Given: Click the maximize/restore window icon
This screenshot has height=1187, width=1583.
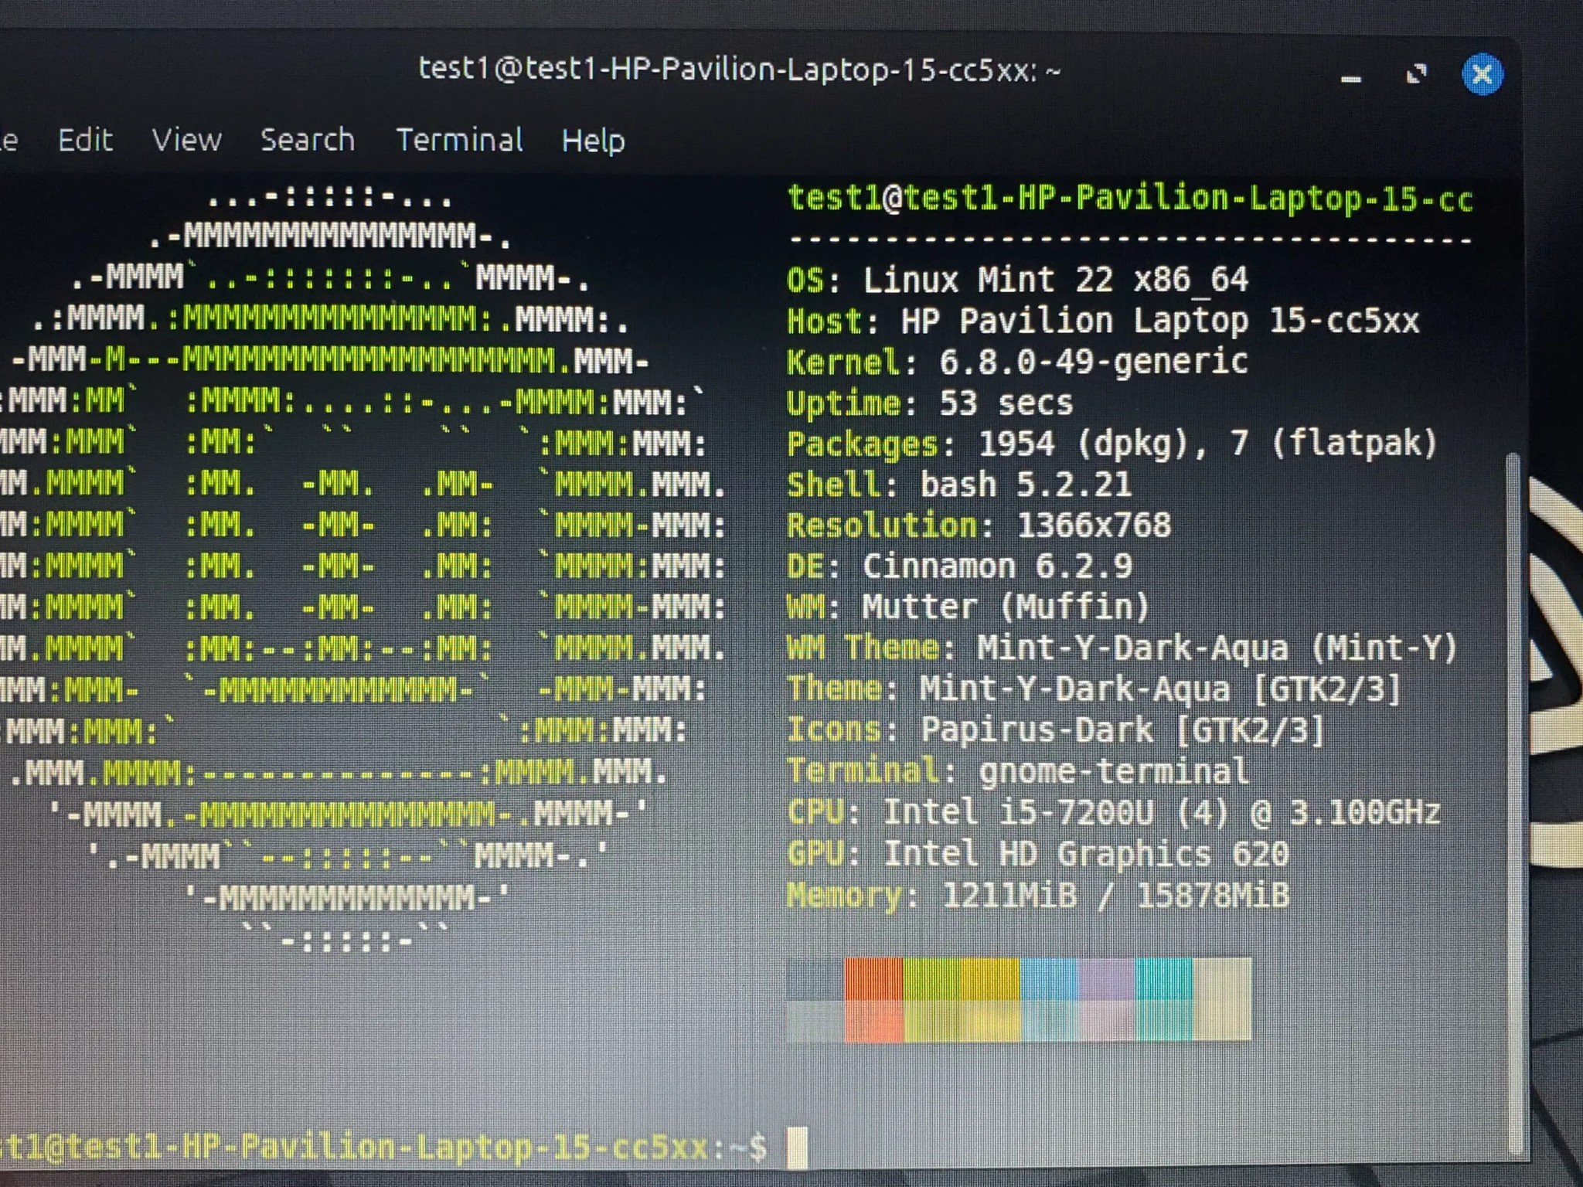Looking at the screenshot, I should pos(1416,75).
